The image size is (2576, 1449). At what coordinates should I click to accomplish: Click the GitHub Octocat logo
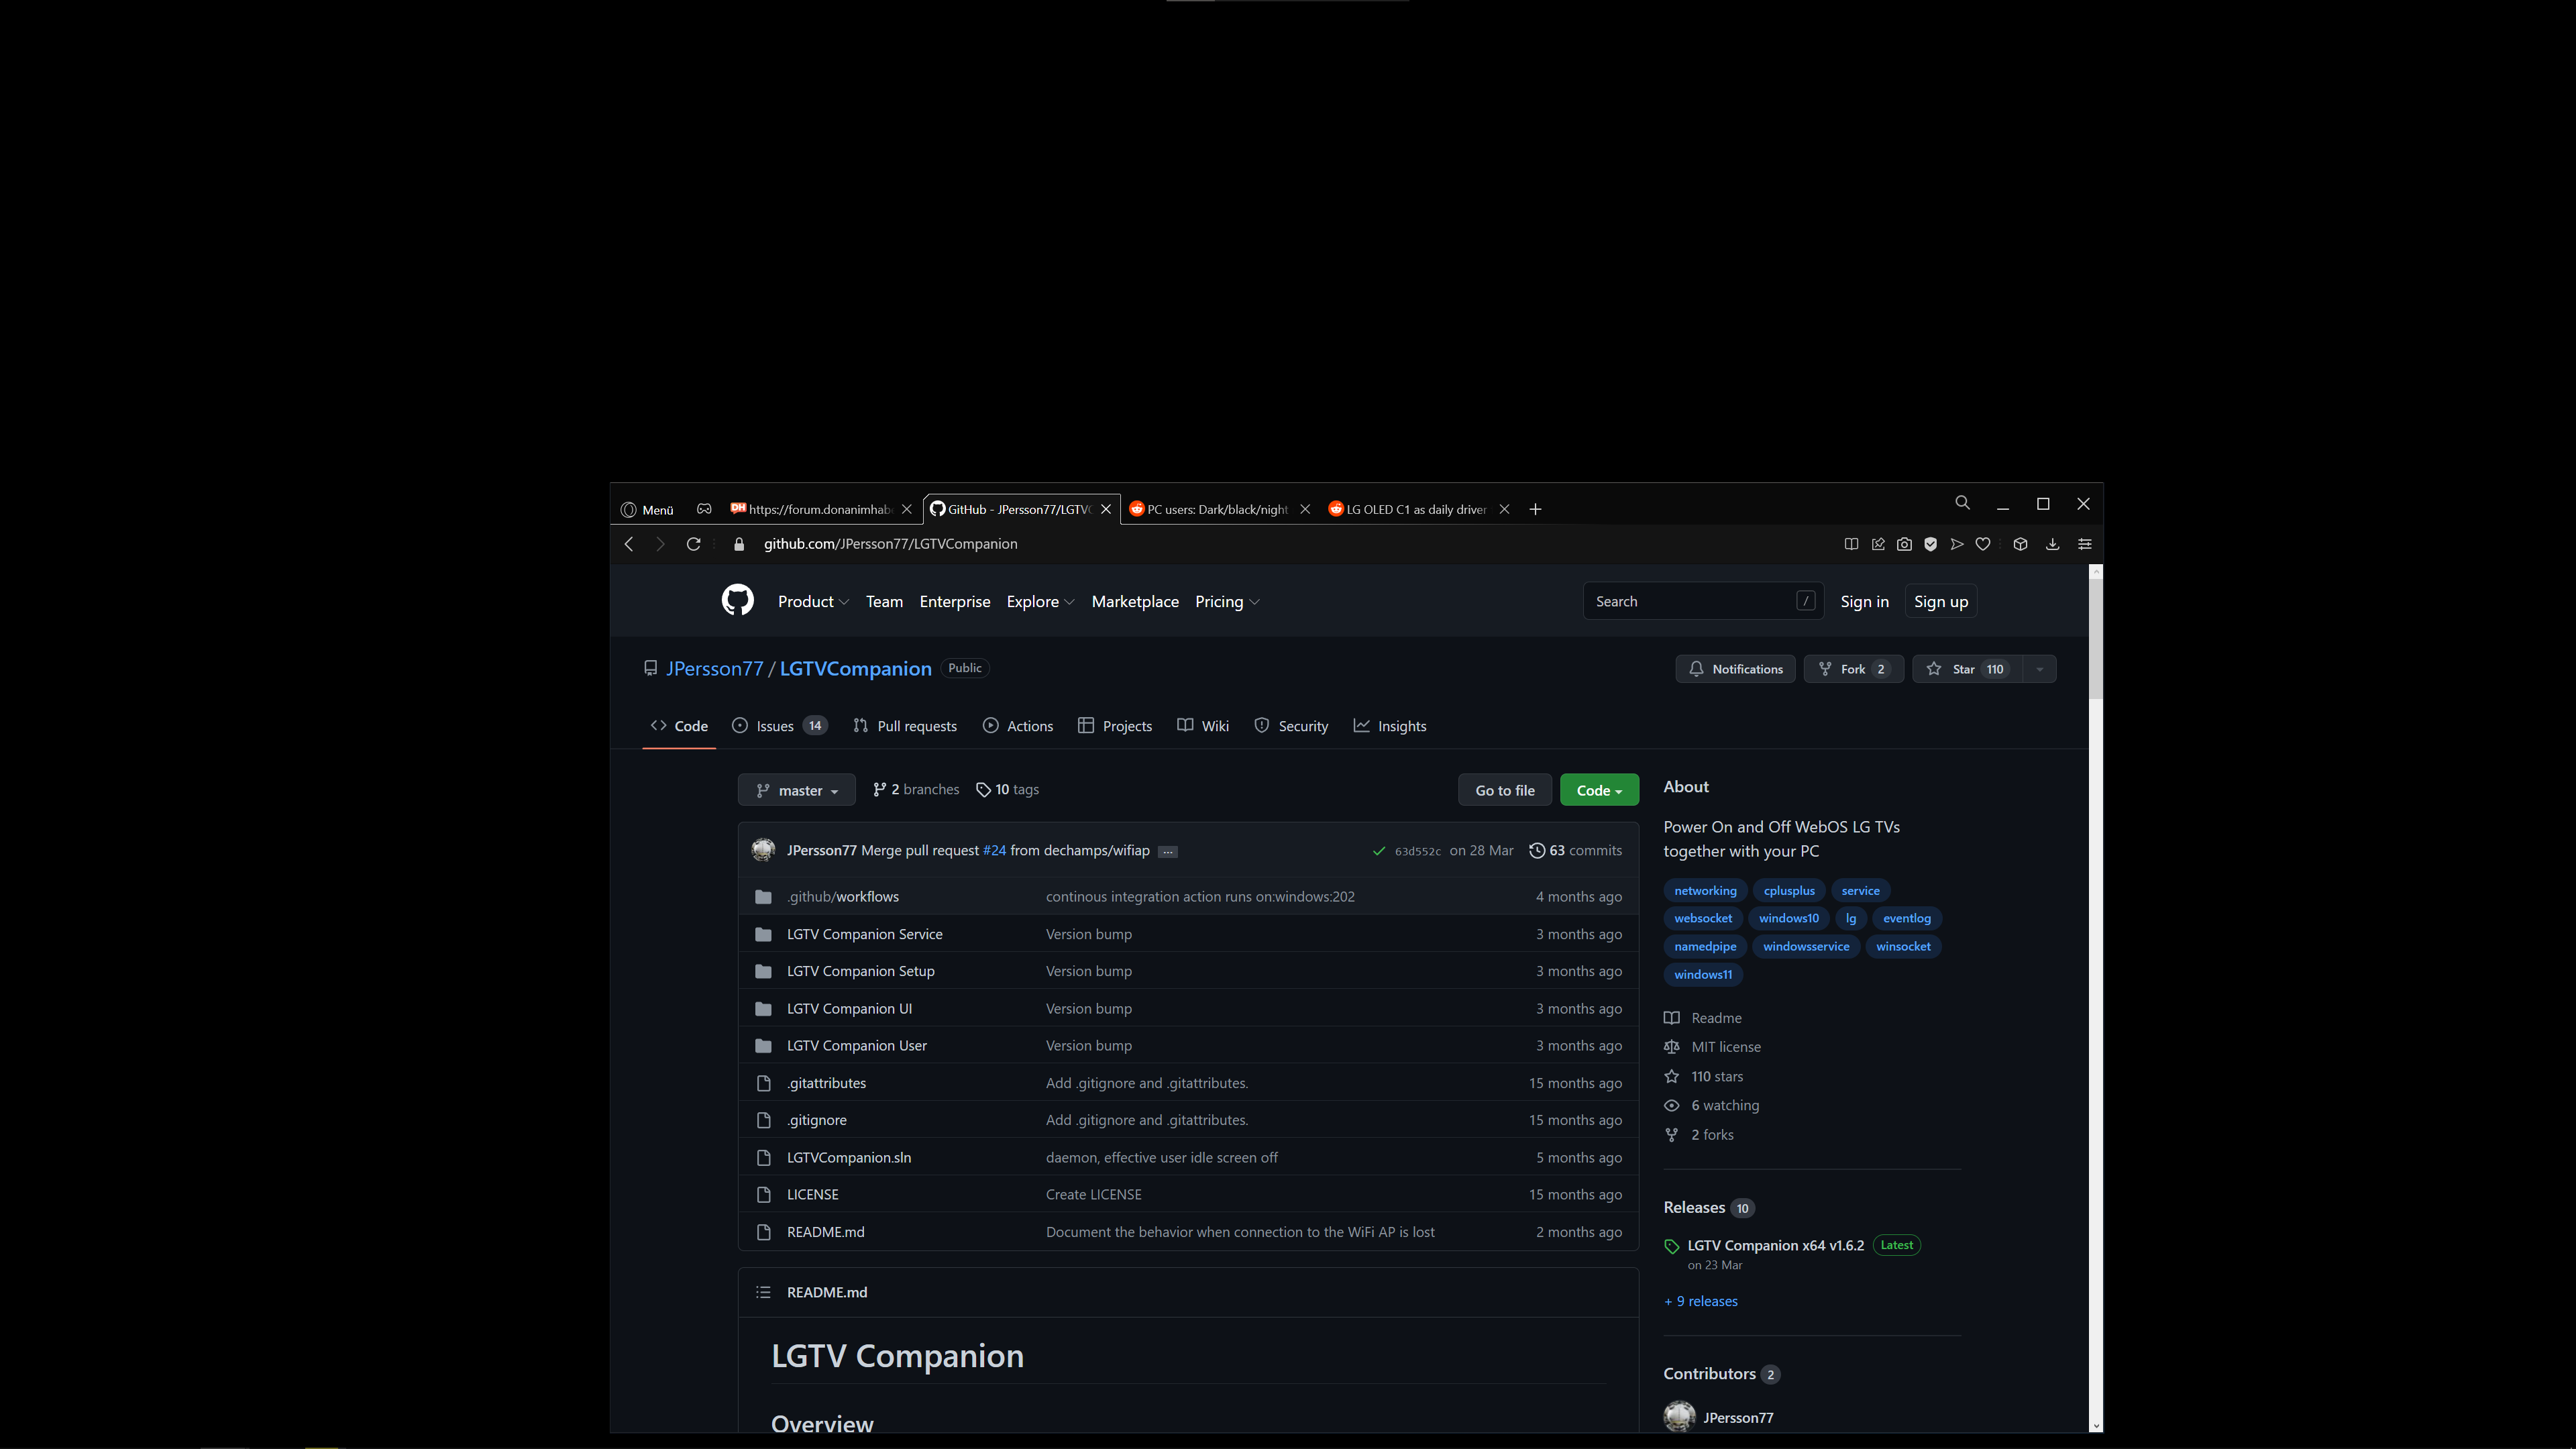click(x=737, y=600)
